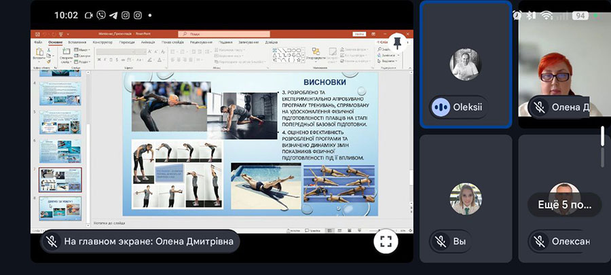Switch to Normal view in status bar

(x=330, y=231)
